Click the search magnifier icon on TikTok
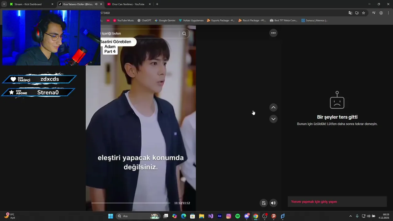The image size is (393, 221). pyautogui.click(x=184, y=34)
